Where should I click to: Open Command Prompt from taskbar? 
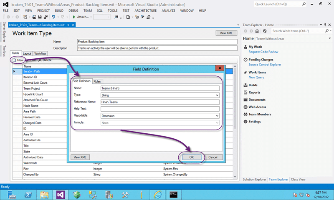coord(173,195)
